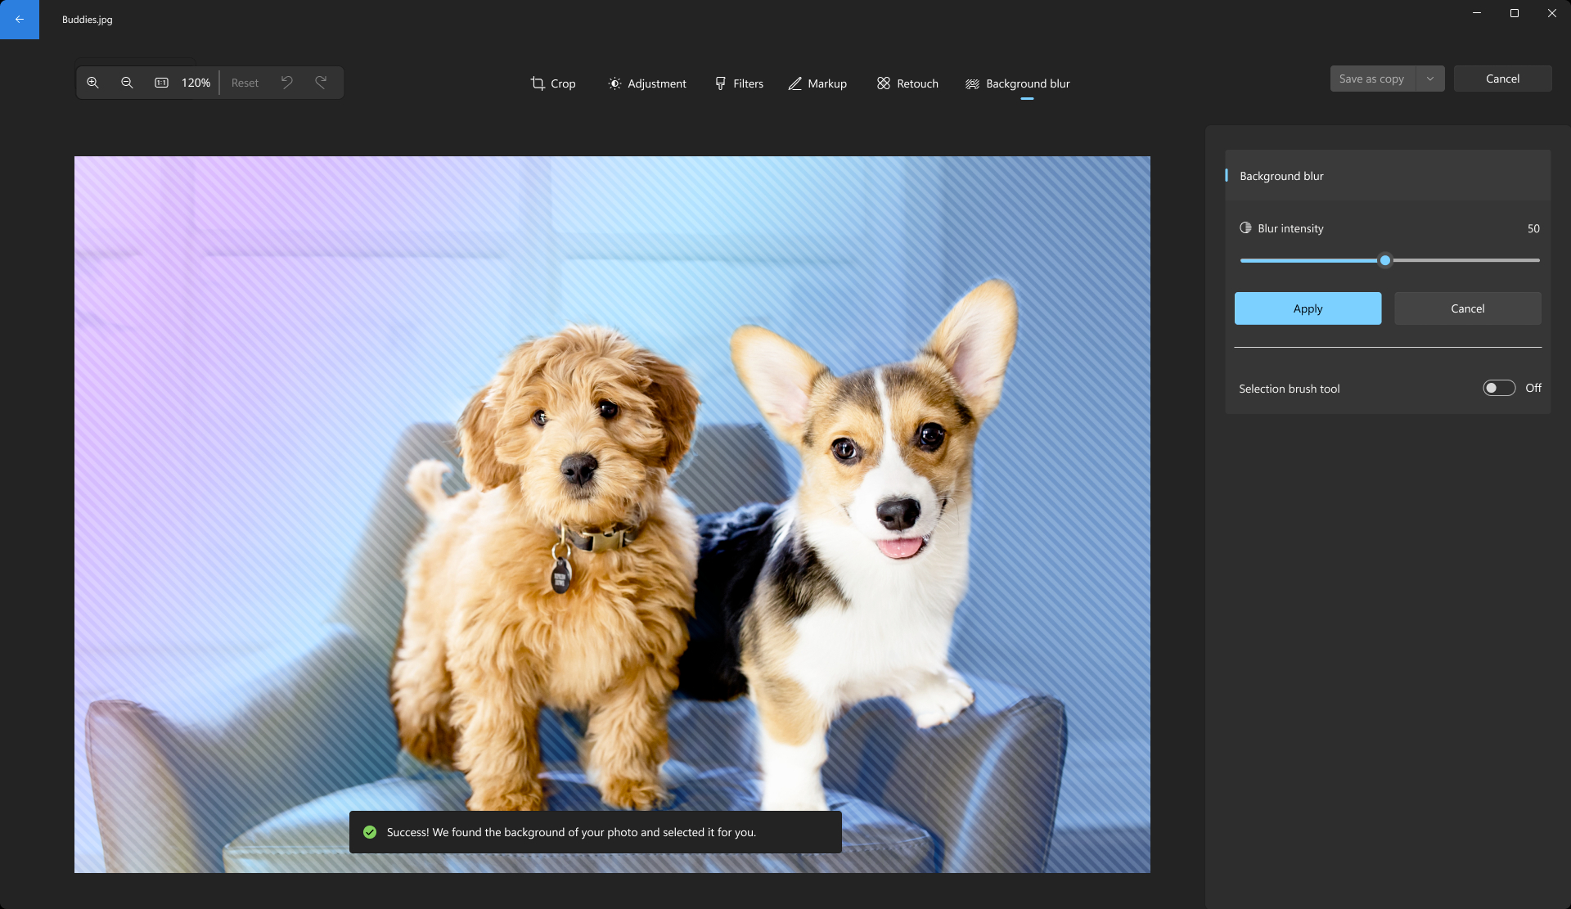Click the Cancel button in panel
Viewport: 1571px width, 909px height.
coord(1467,308)
